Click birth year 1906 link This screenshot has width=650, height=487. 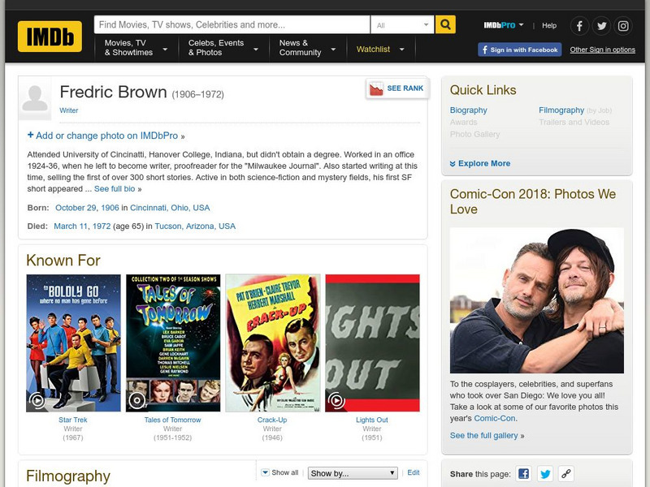coord(110,208)
